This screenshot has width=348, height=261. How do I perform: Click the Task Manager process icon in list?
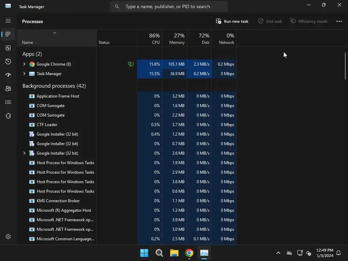tap(32, 74)
